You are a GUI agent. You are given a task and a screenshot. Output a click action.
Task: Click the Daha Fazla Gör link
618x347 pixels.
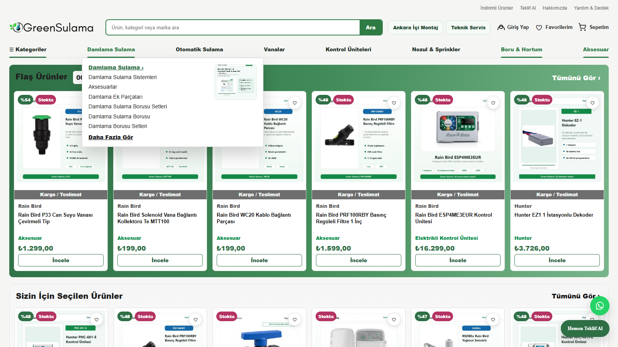[111, 137]
